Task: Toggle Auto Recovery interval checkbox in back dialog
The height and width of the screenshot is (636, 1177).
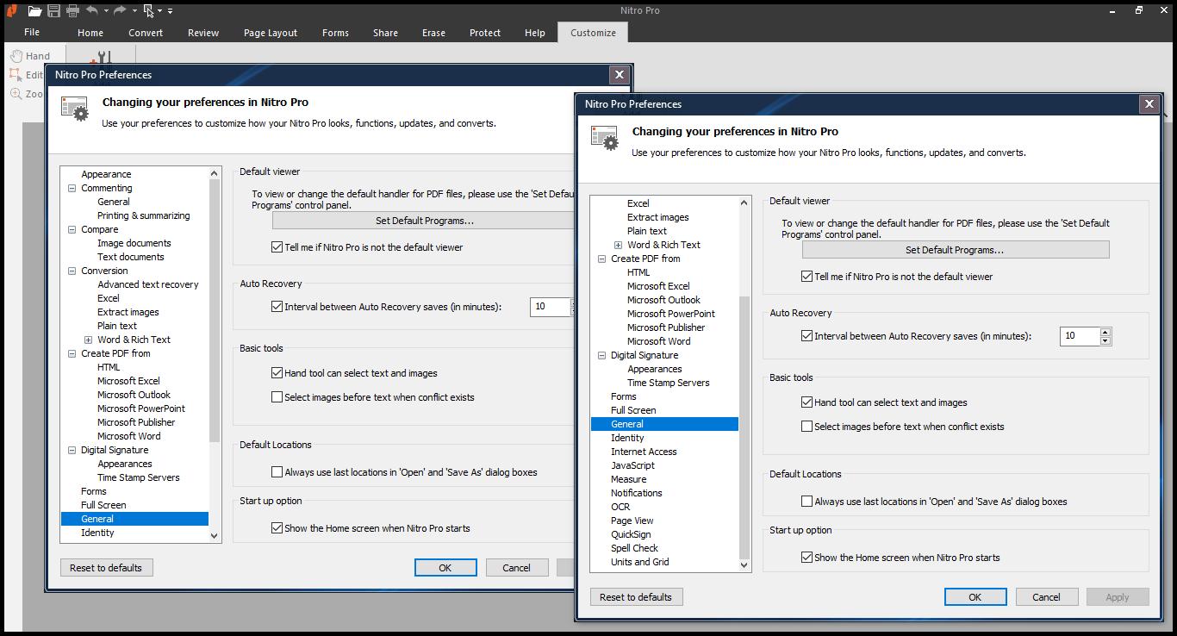Action: click(x=277, y=307)
